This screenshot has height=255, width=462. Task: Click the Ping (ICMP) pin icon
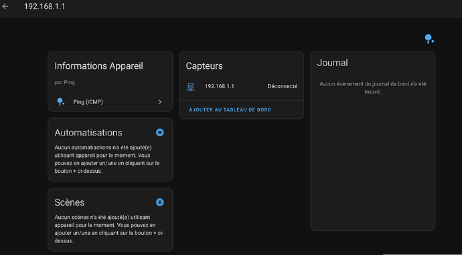[x=60, y=102]
